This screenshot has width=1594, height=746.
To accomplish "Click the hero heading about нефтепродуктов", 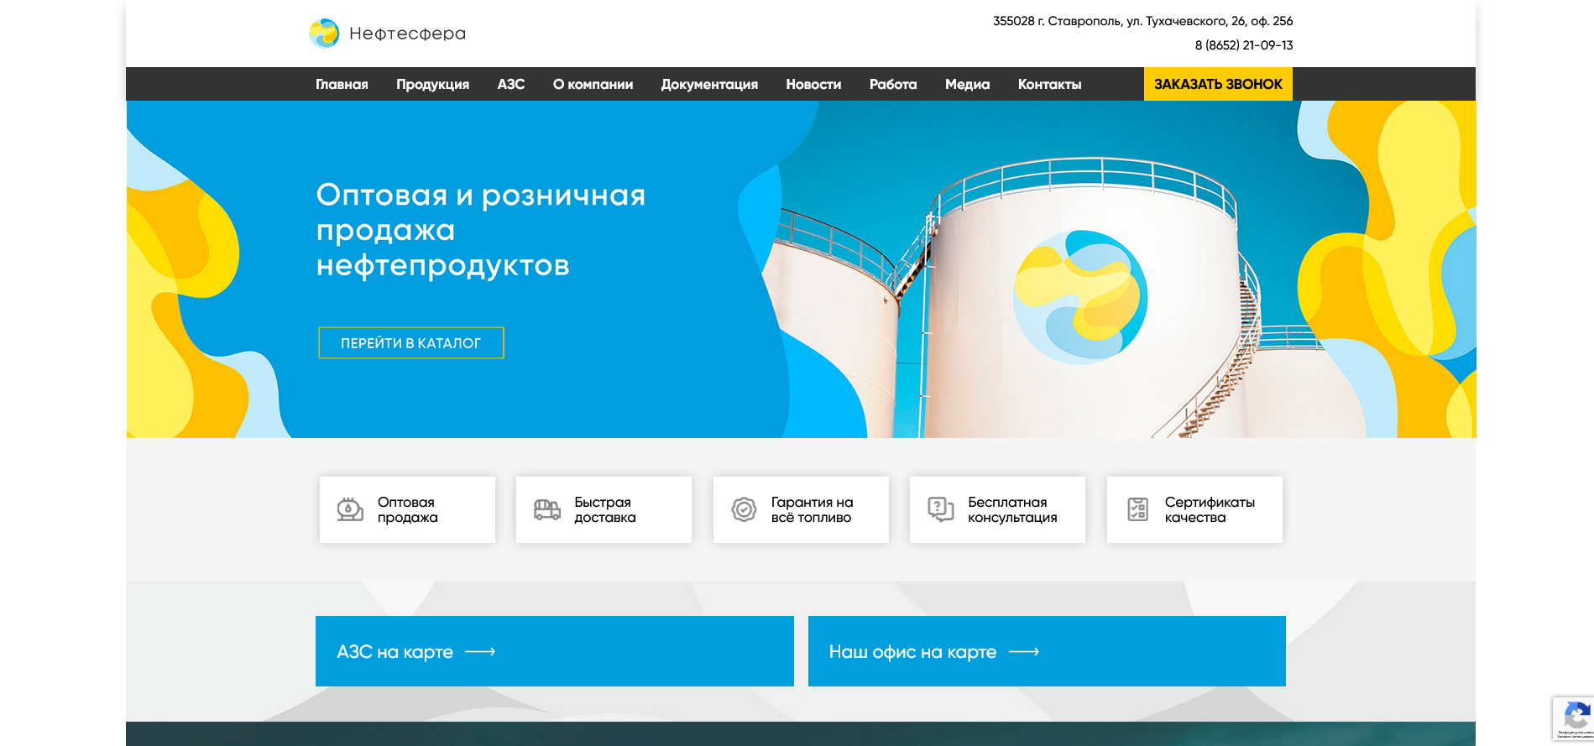I will pos(481,230).
